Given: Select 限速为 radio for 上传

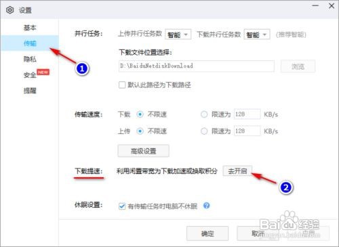Looking at the screenshot, I should point(204,131).
